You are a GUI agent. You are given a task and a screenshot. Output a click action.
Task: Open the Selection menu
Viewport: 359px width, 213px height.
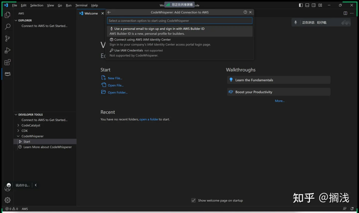coord(37,5)
